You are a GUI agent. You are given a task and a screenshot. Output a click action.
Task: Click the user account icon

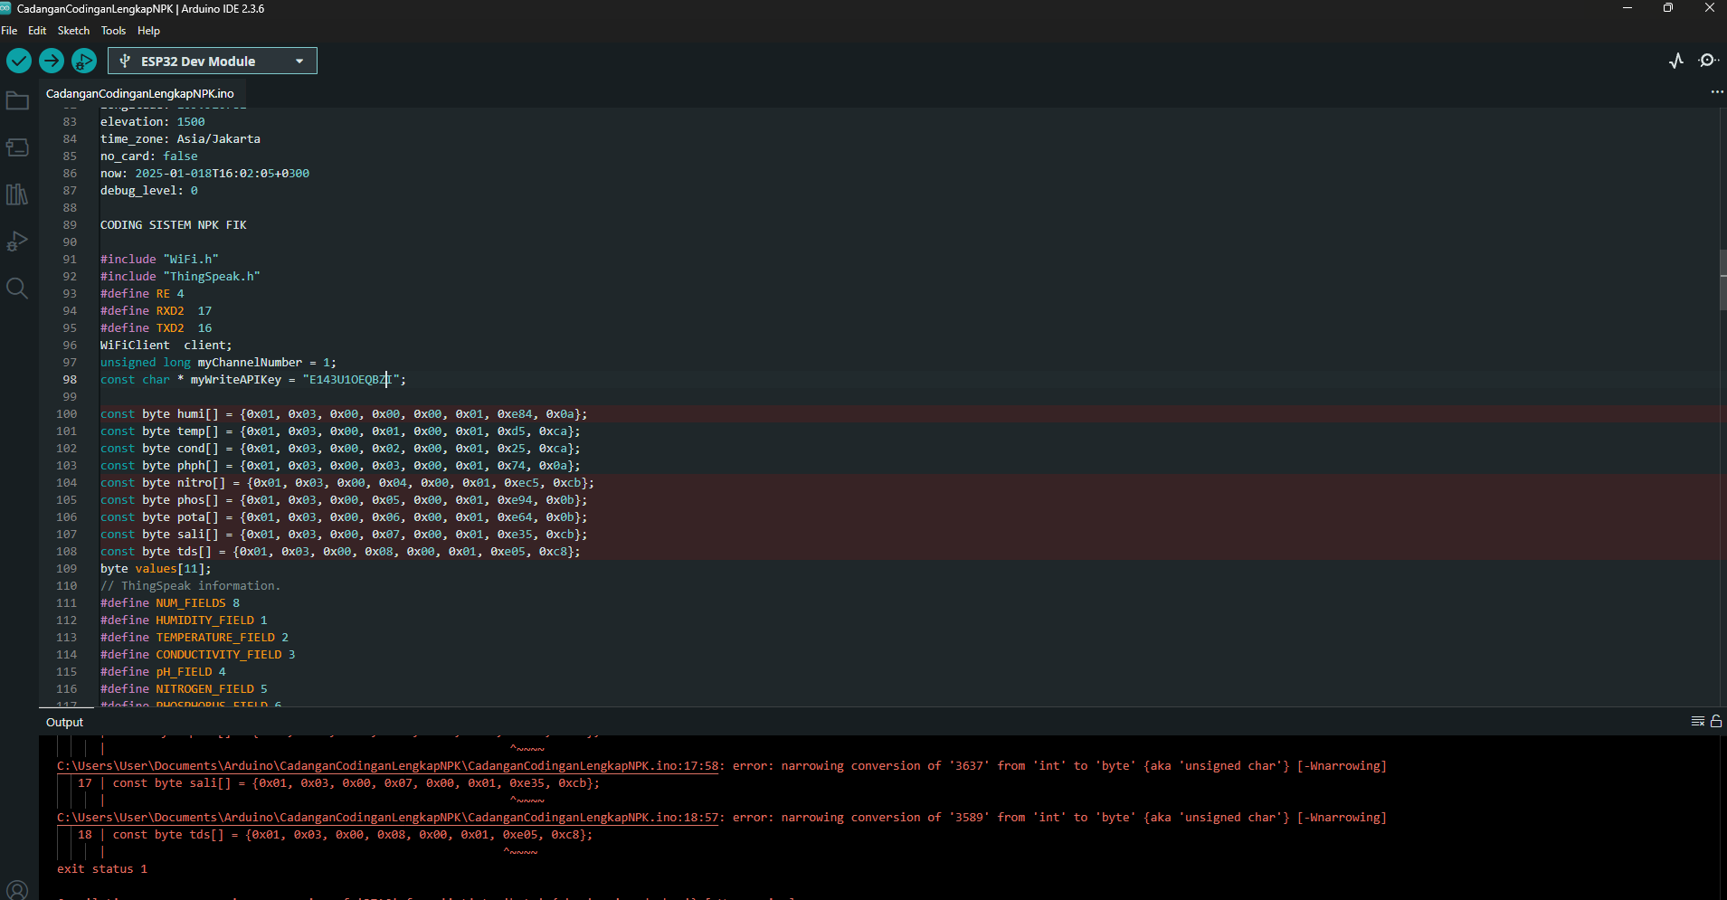[17, 890]
